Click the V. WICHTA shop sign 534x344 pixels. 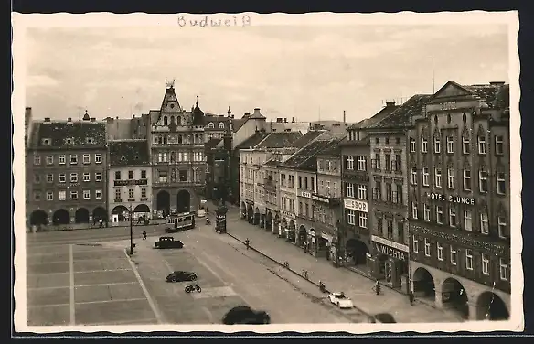pos(391,252)
